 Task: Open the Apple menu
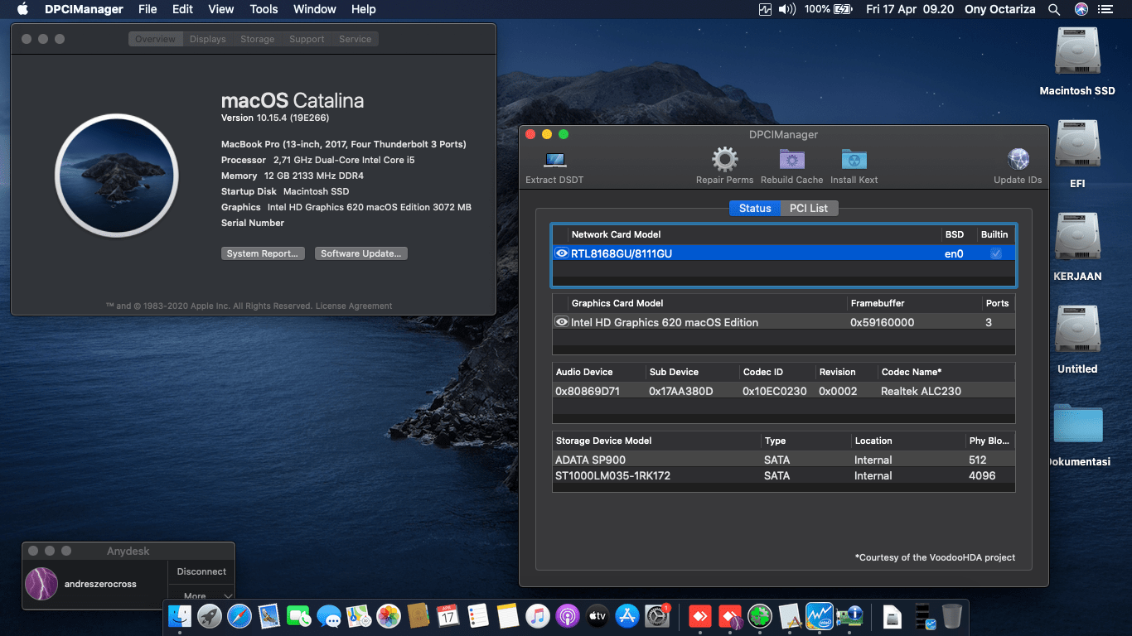click(x=22, y=9)
